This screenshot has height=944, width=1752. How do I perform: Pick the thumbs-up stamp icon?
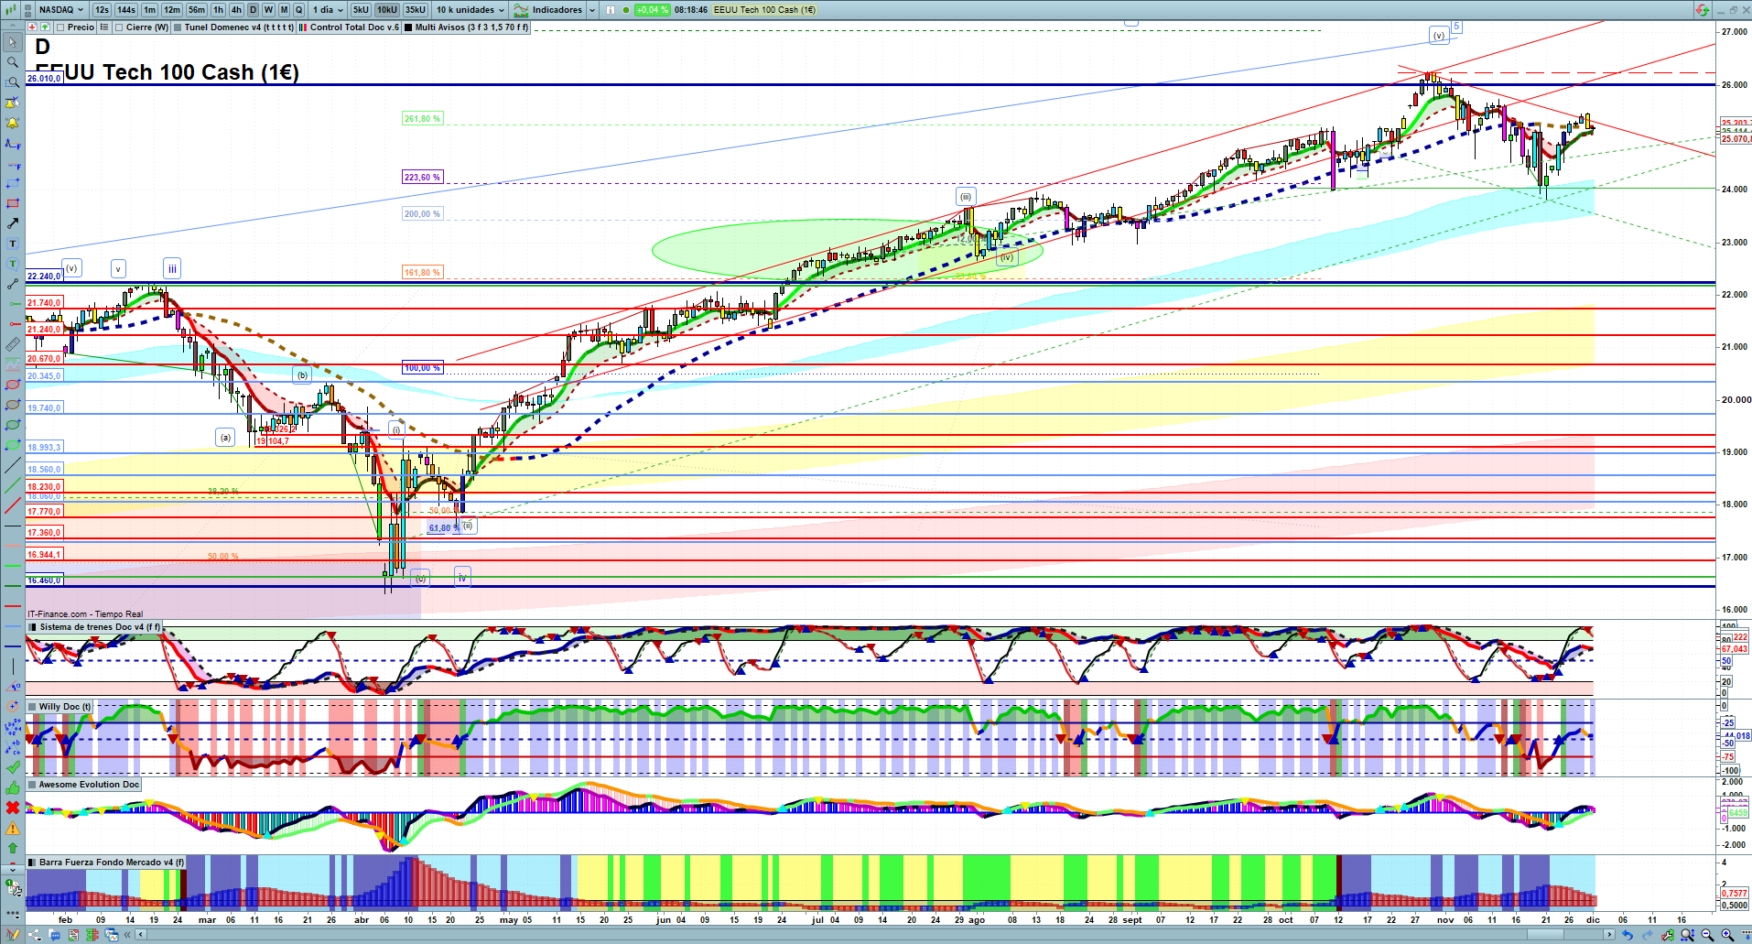click(x=13, y=787)
